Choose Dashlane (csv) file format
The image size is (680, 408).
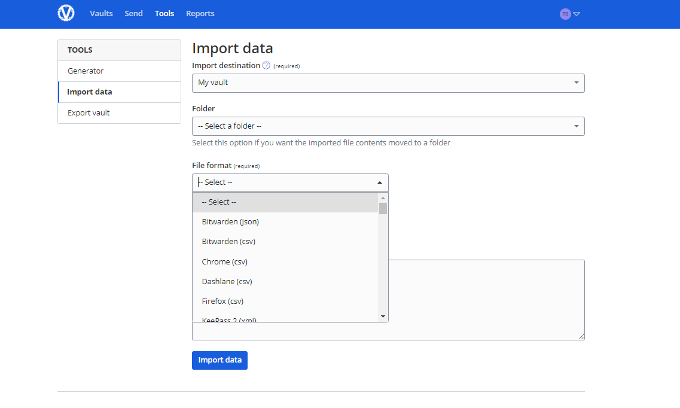click(x=285, y=281)
